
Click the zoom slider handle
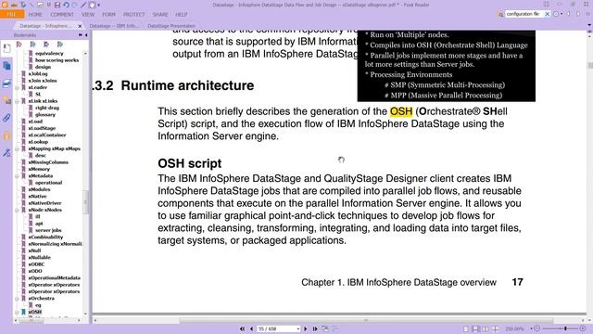click(x=566, y=328)
